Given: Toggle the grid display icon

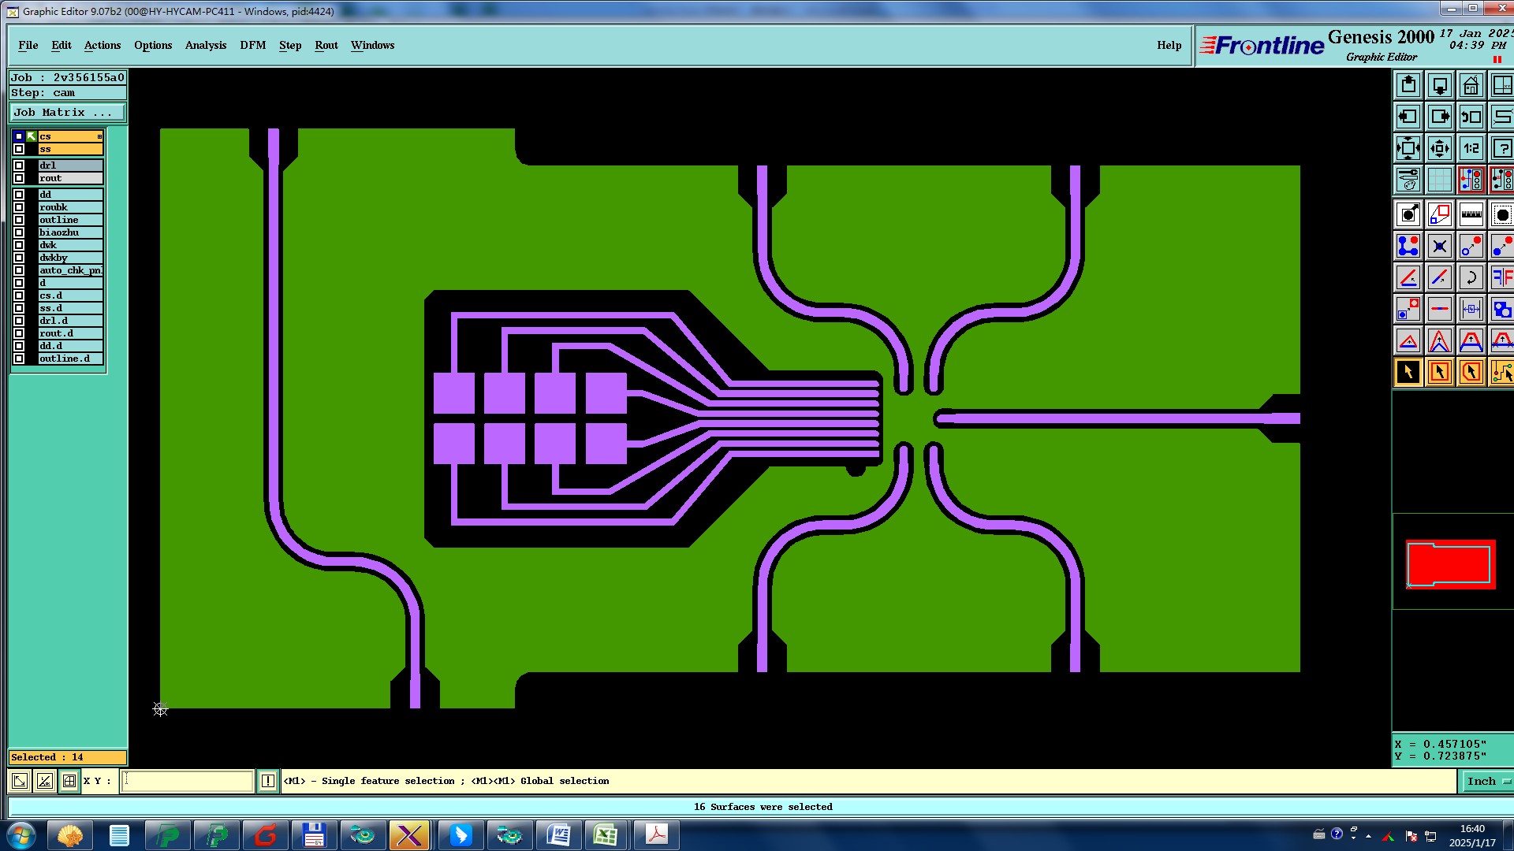Looking at the screenshot, I should click(x=1439, y=180).
